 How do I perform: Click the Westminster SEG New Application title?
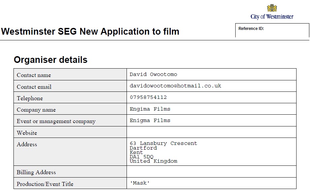pyautogui.click(x=90, y=32)
